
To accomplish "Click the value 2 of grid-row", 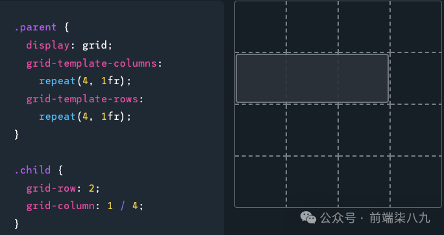I will pos(92,188).
